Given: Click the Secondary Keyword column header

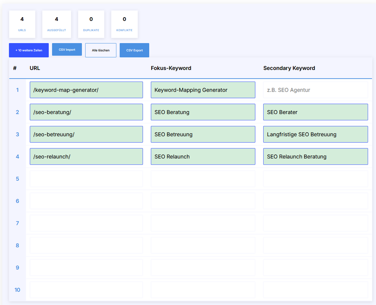Looking at the screenshot, I should click(x=289, y=68).
